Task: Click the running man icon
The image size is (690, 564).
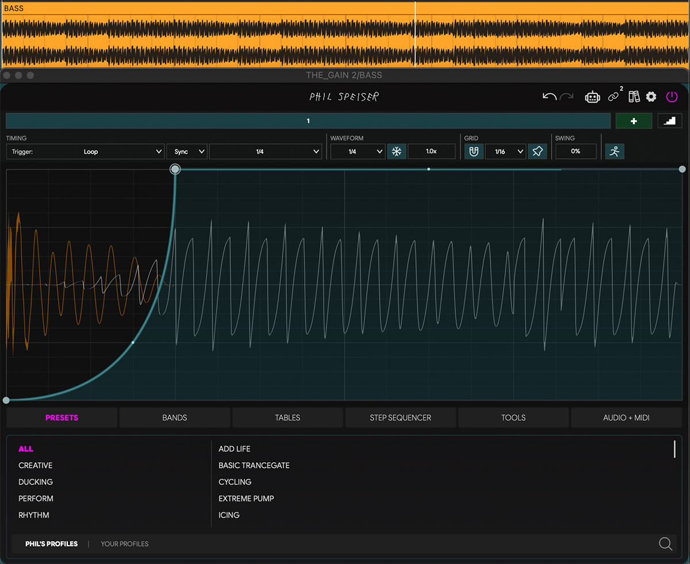Action: 615,151
